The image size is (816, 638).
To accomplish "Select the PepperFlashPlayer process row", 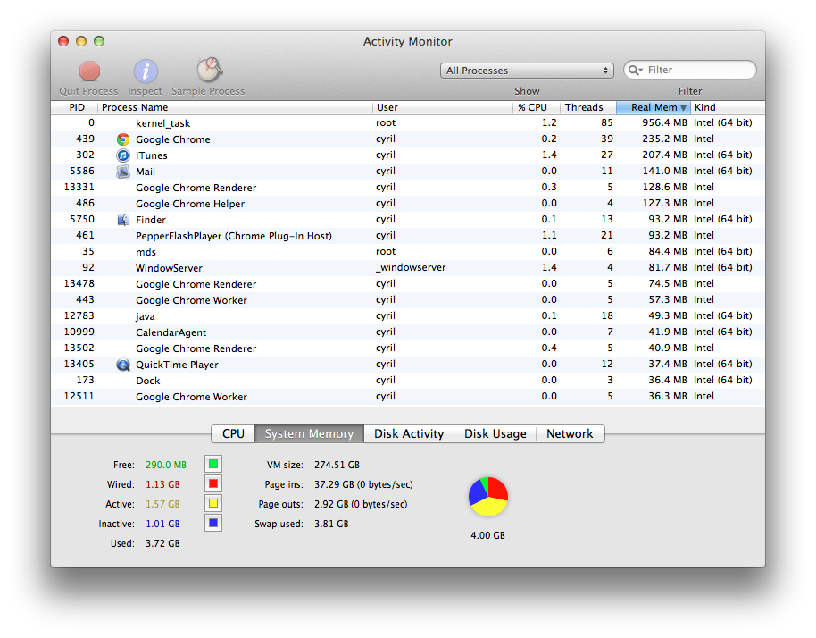I will 408,235.
